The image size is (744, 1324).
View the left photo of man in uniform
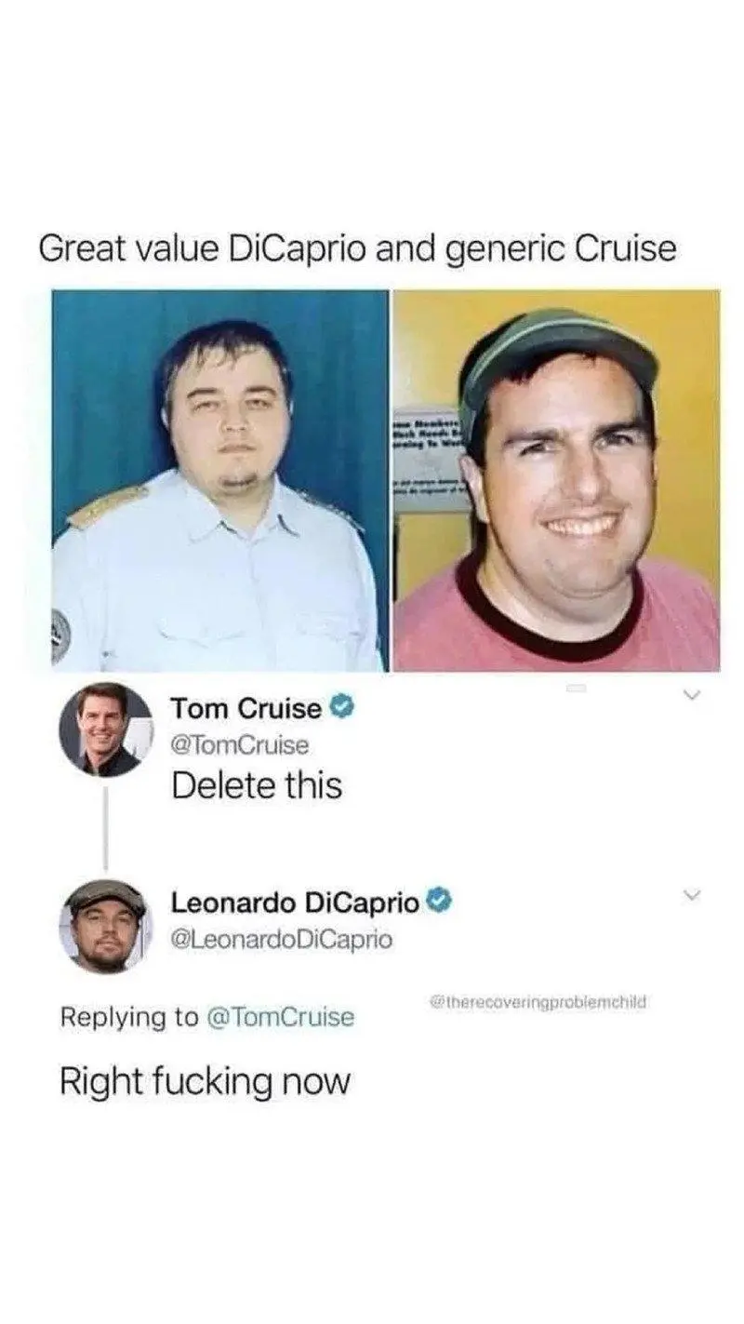(x=219, y=480)
